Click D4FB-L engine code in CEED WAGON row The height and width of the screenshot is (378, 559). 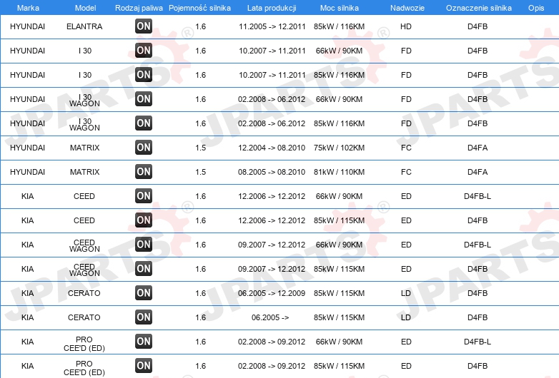coord(478,245)
